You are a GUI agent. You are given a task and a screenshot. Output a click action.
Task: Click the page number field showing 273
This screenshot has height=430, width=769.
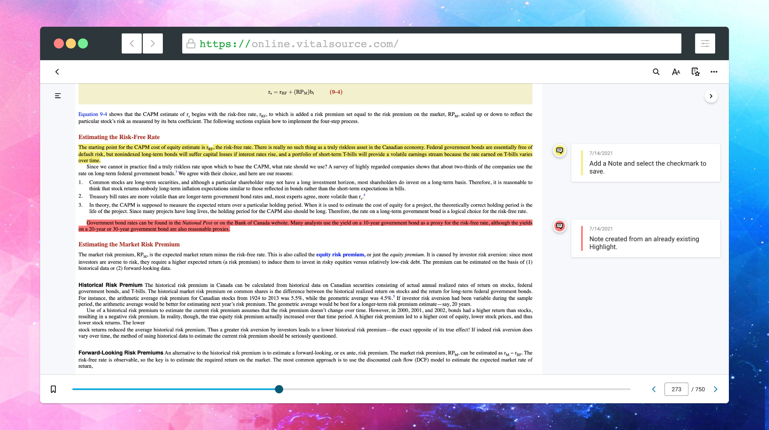coord(676,389)
